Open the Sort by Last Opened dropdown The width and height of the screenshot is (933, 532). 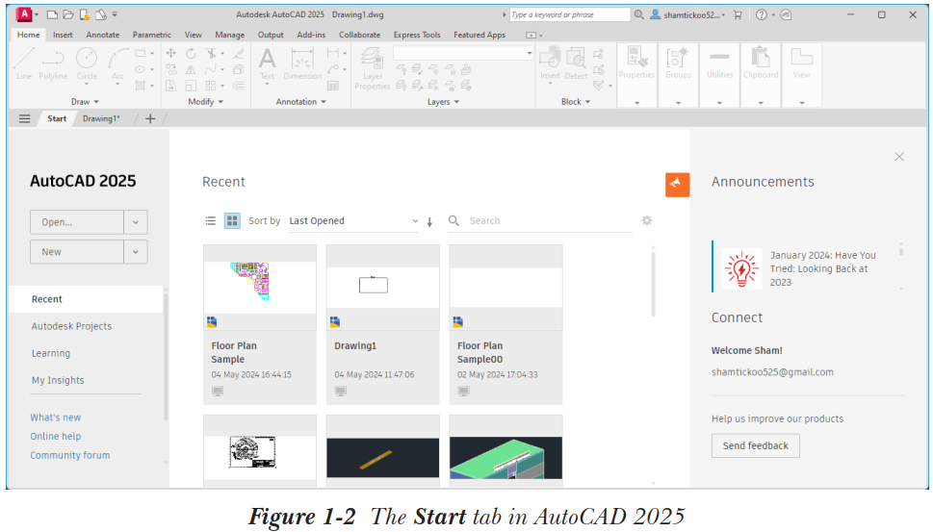[354, 221]
